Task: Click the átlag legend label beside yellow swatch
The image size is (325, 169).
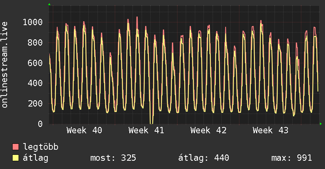Action: pyautogui.click(x=35, y=158)
